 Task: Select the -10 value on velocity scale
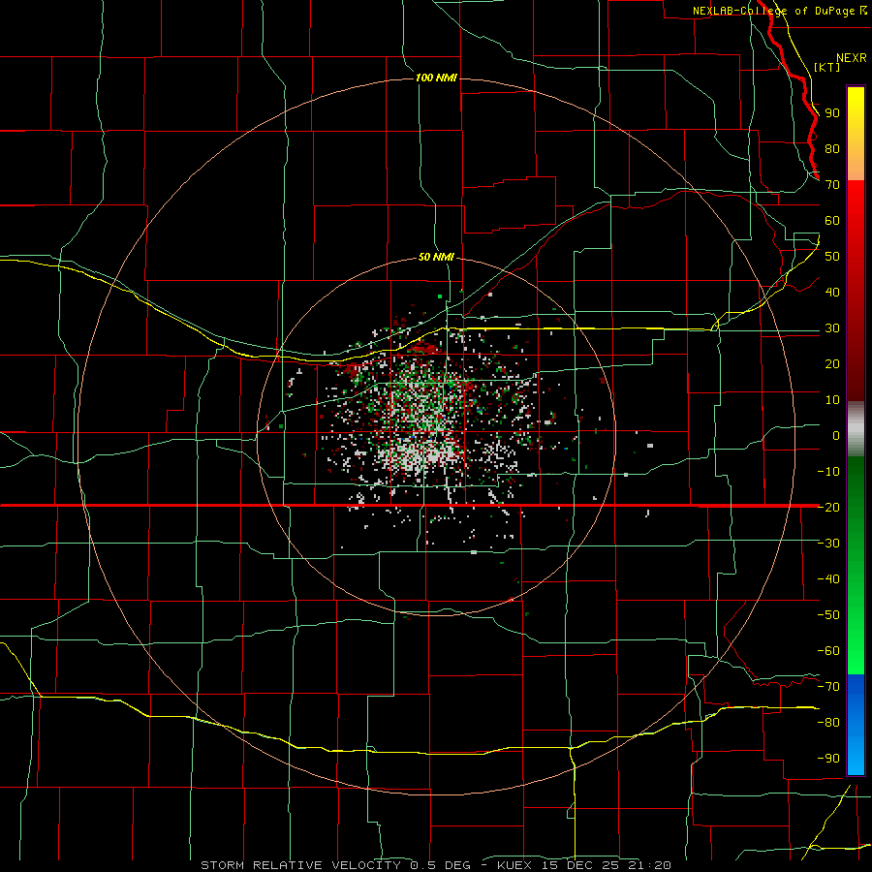pos(828,472)
